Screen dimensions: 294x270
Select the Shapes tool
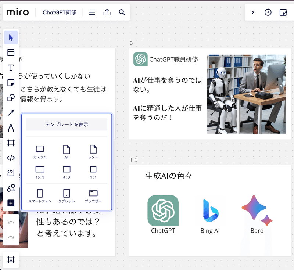(11, 98)
